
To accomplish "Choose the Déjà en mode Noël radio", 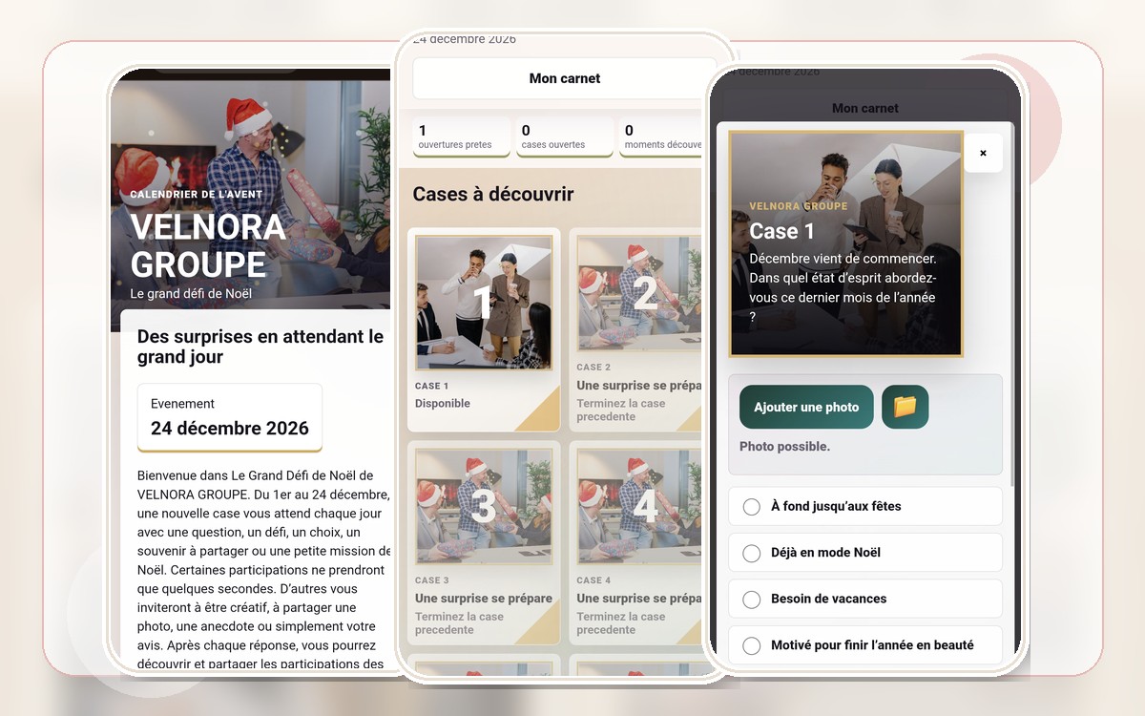I will (x=865, y=553).
